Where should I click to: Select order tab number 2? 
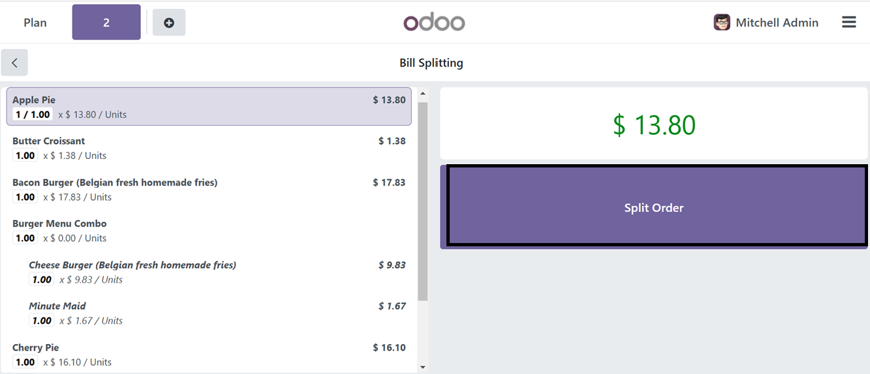tap(106, 22)
